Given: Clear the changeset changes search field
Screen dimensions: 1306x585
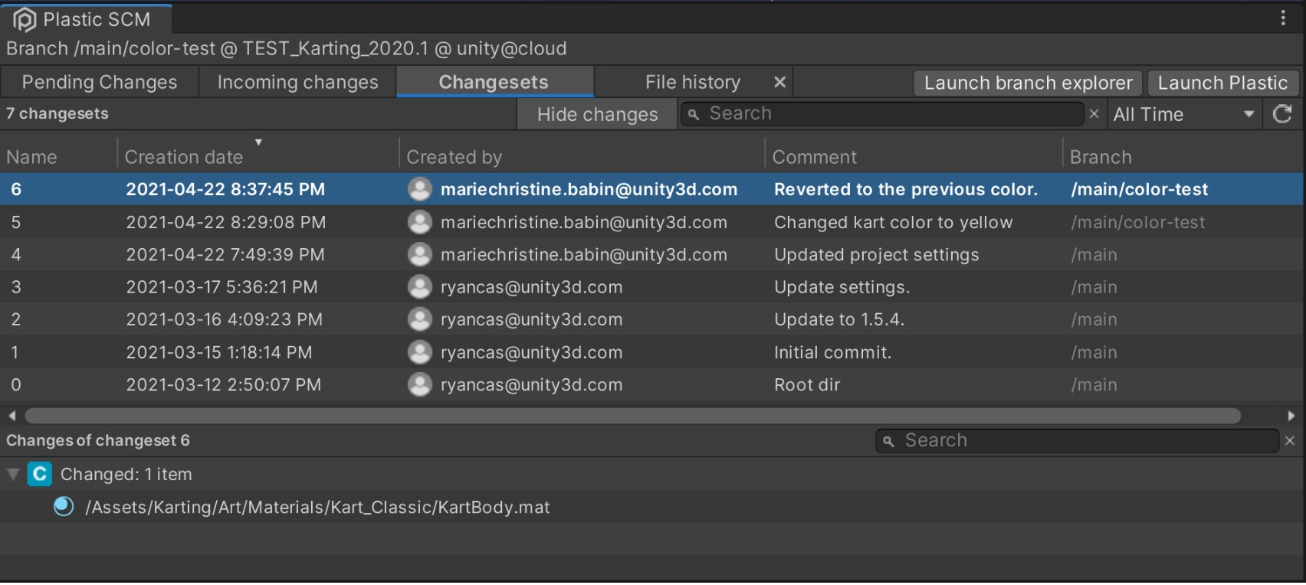Looking at the screenshot, I should point(1290,440).
